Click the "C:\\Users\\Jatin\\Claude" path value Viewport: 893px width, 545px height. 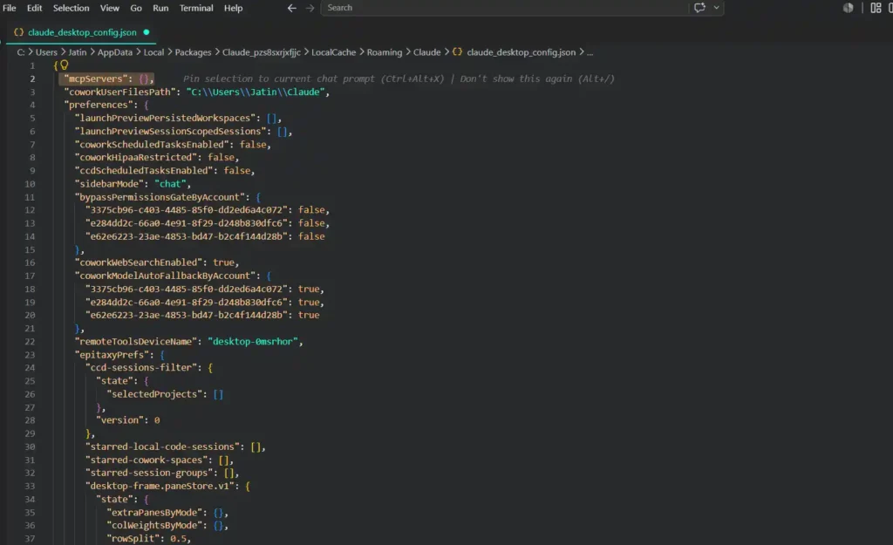(256, 92)
